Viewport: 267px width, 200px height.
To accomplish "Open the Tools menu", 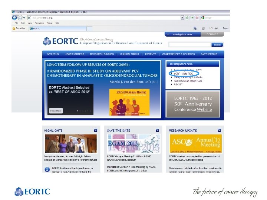I will (x=49, y=23).
